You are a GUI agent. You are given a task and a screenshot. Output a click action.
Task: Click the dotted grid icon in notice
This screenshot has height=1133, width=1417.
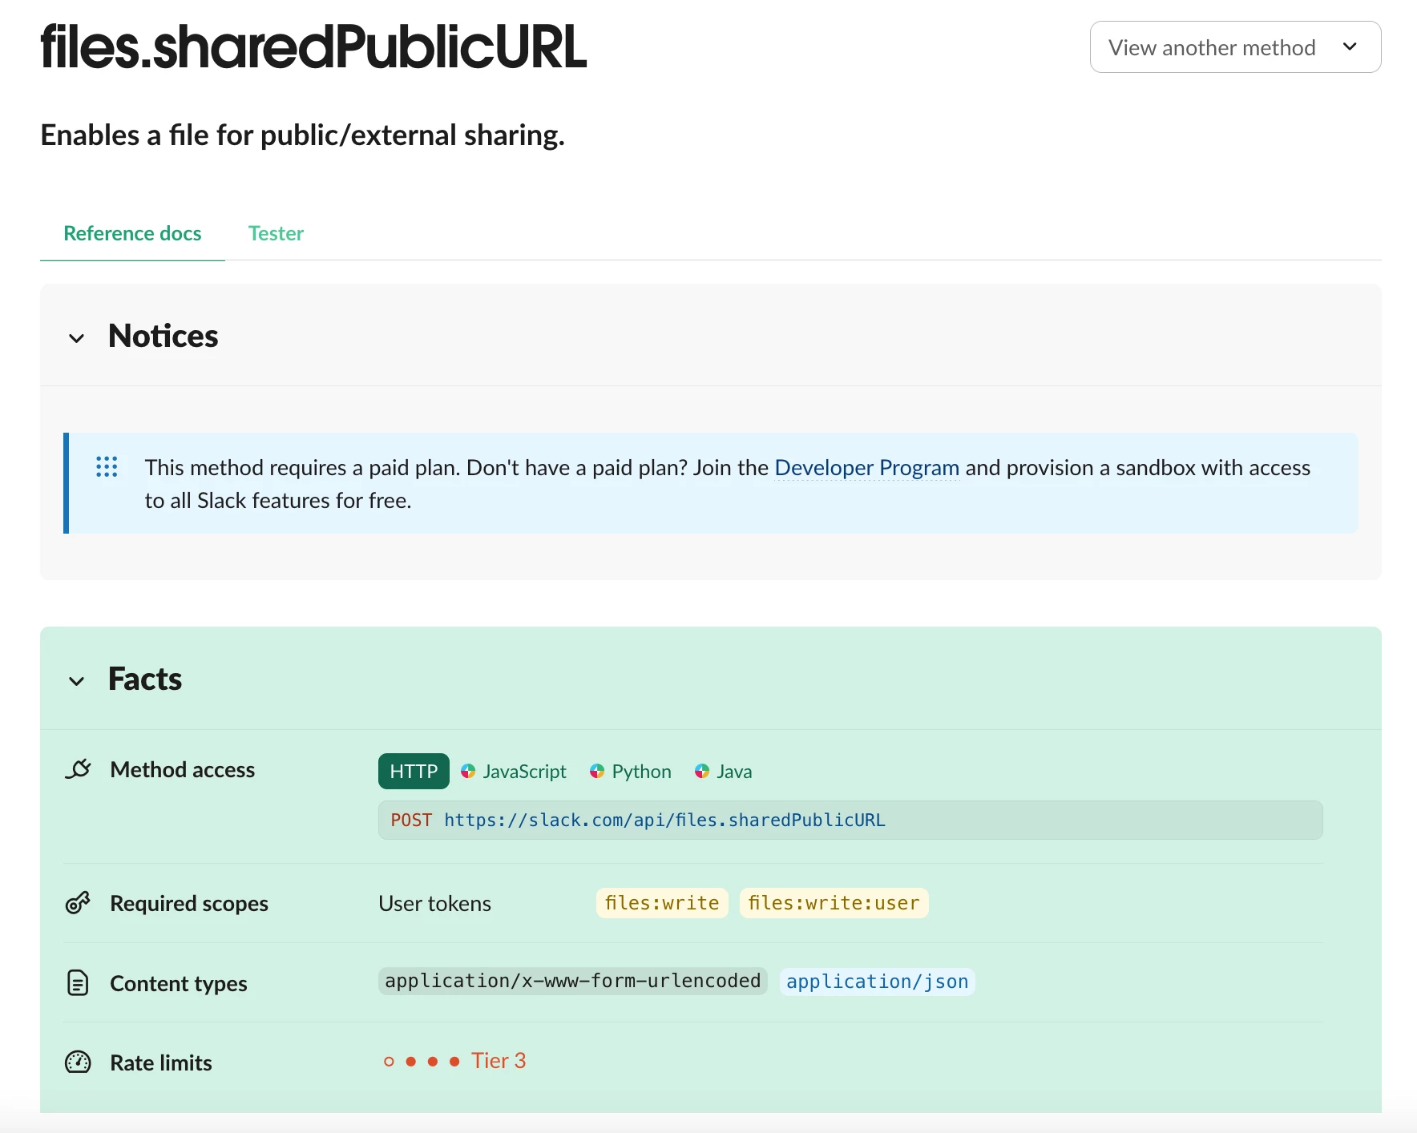coord(107,467)
